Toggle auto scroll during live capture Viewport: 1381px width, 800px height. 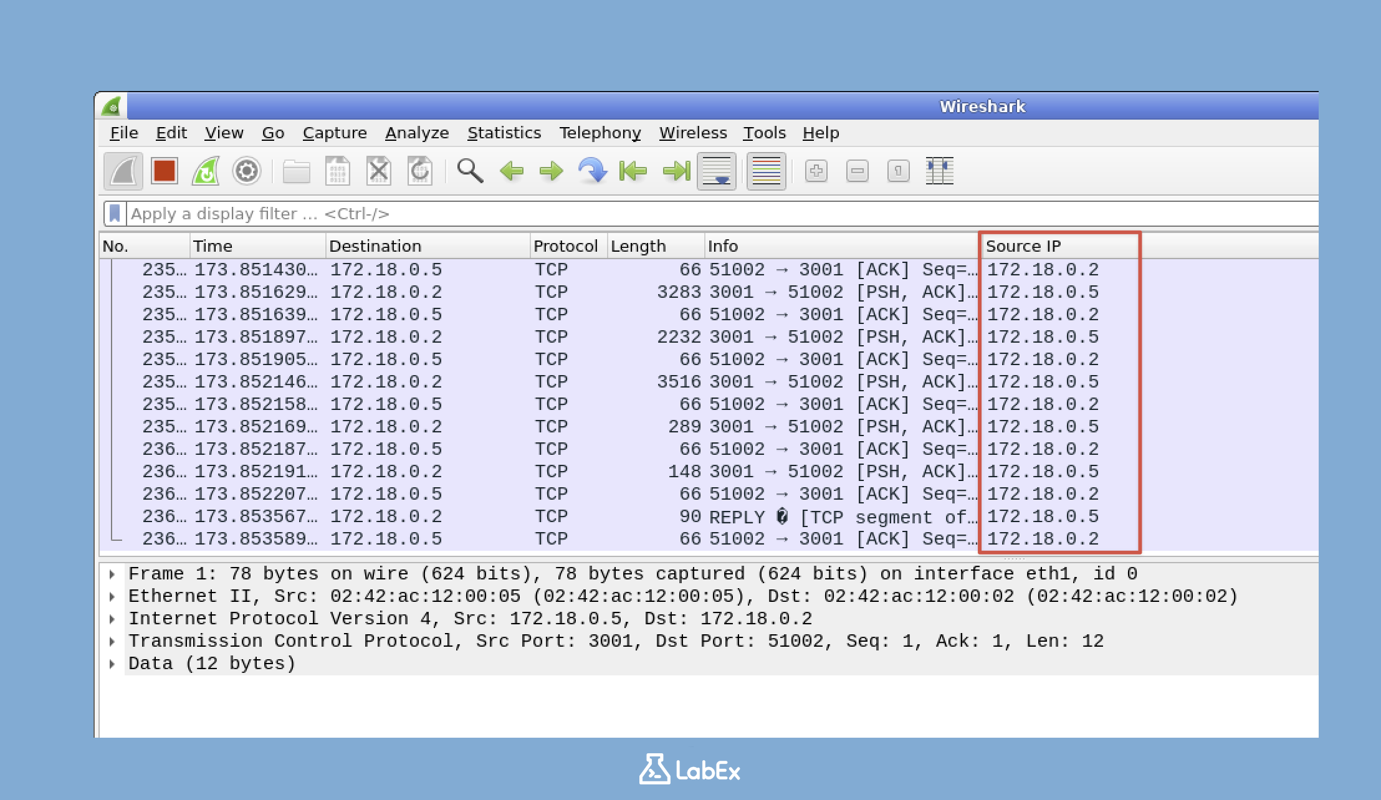click(717, 171)
